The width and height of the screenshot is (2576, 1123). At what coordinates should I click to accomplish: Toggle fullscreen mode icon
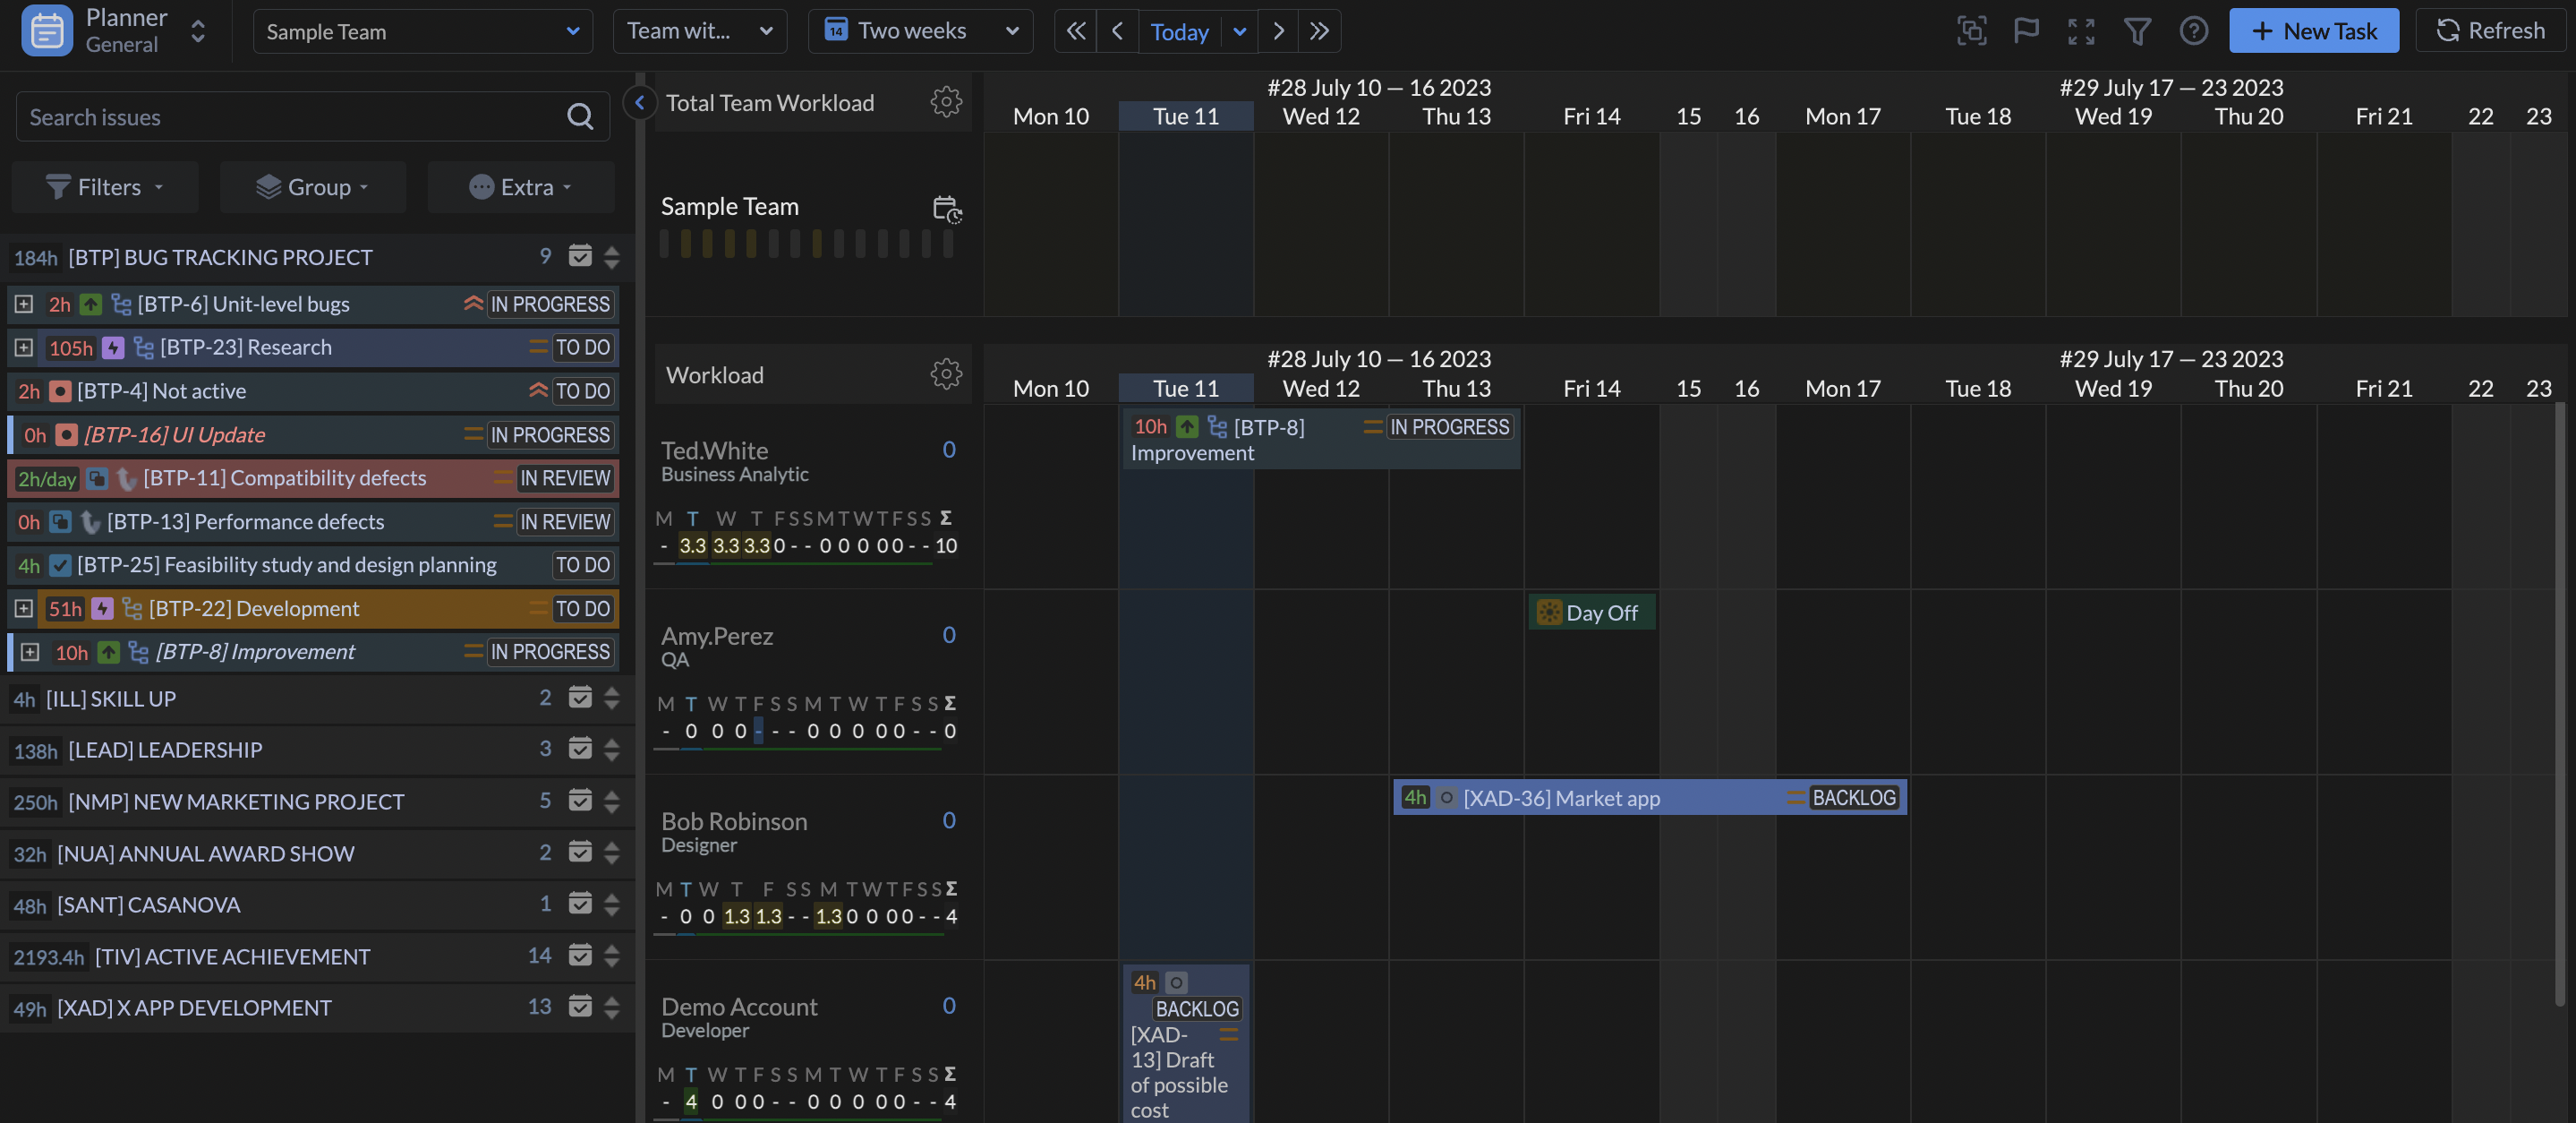click(x=2081, y=31)
